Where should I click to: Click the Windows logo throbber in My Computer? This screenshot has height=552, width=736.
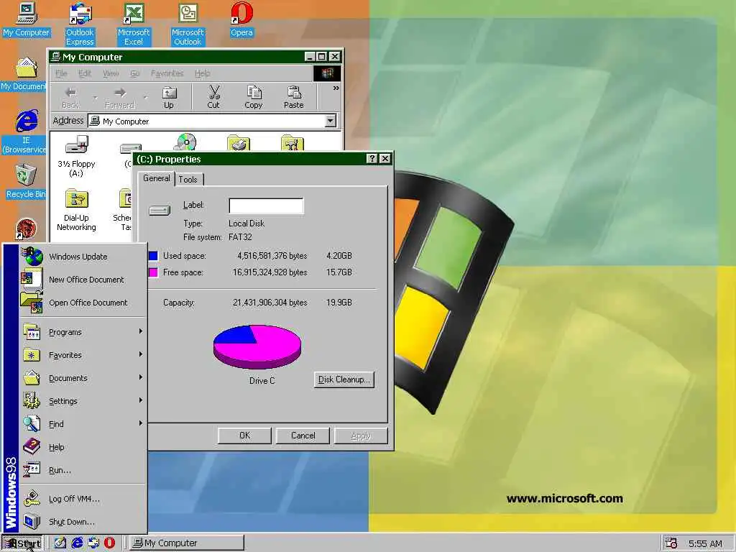(x=327, y=73)
